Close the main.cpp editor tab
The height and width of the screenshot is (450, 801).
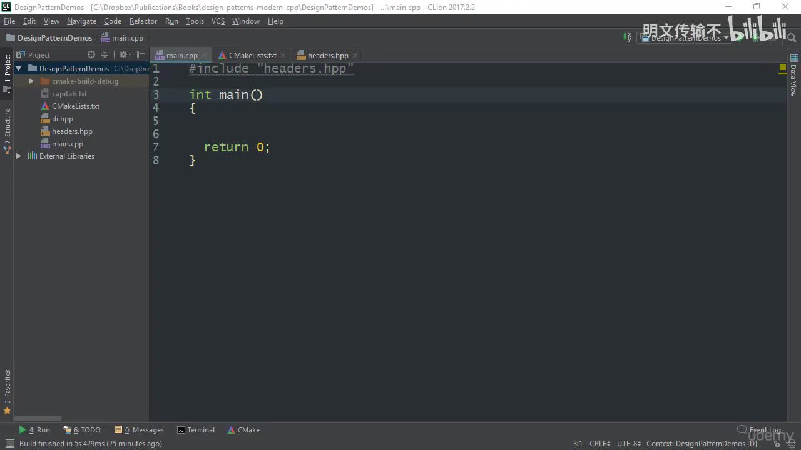pos(204,56)
